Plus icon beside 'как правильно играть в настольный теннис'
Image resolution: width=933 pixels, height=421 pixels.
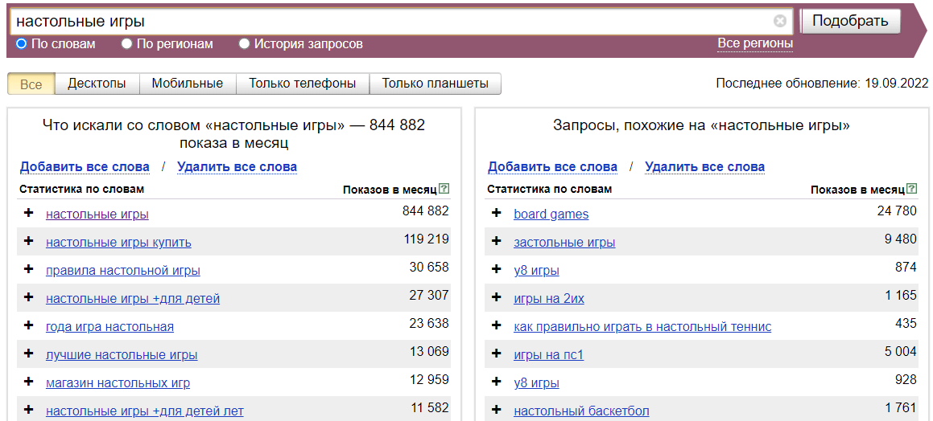[496, 325]
